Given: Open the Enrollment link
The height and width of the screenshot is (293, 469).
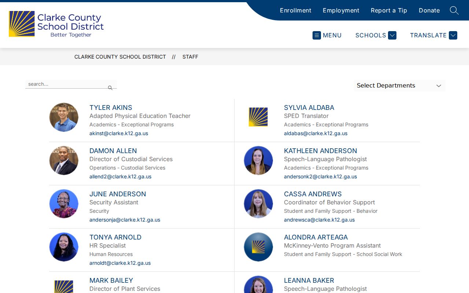Looking at the screenshot, I should tap(296, 10).
